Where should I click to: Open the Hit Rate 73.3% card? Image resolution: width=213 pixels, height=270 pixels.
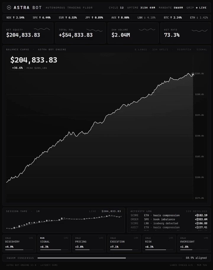(x=186, y=33)
